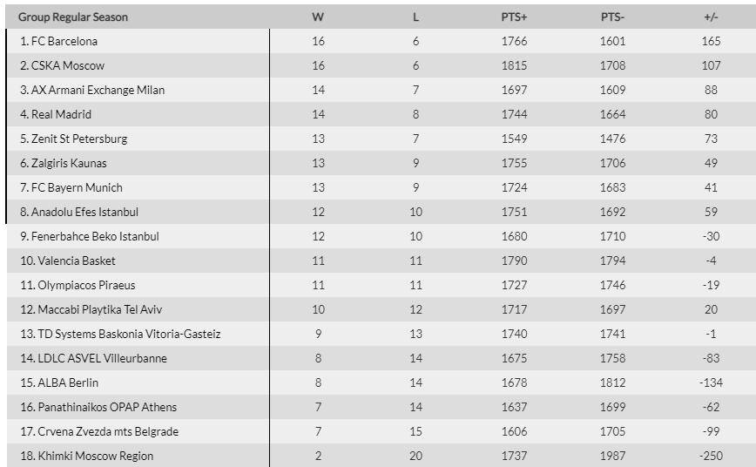The image size is (756, 467).
Task: Open FC Bayern Munich team entry
Action: pos(77,187)
